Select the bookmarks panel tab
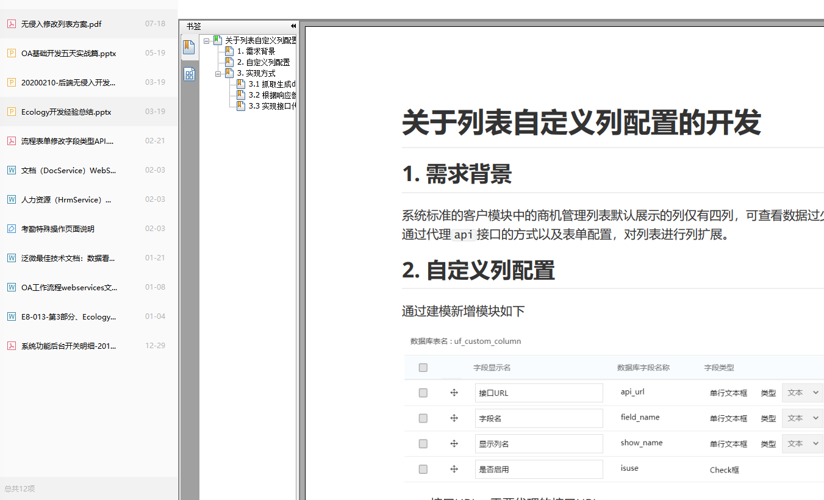The image size is (824, 500). (190, 47)
